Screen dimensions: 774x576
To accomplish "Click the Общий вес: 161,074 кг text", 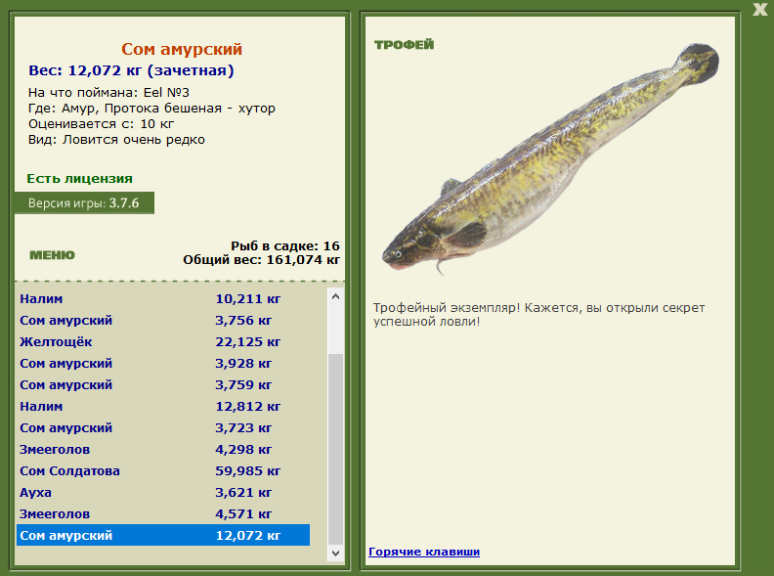I will coord(262,260).
